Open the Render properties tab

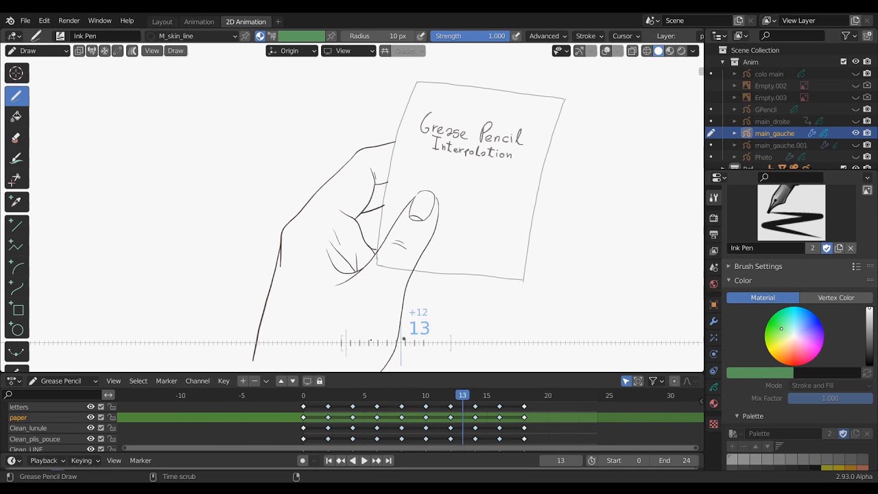point(714,218)
